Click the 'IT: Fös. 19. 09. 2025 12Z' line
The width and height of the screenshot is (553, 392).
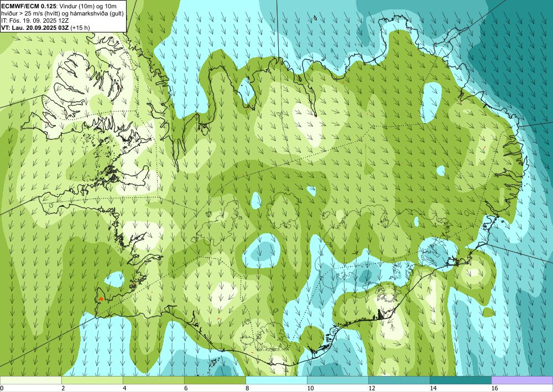point(35,20)
